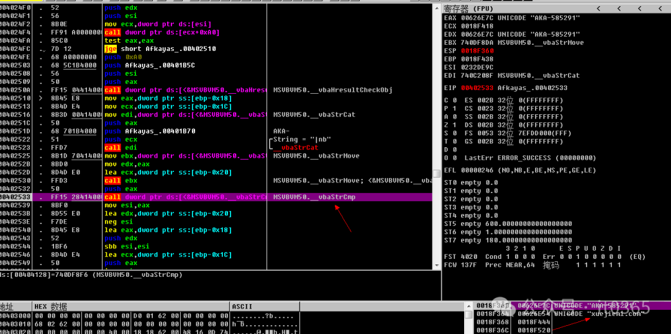Click the leftmost '<' arrow in registers header
This screenshot has width=671, height=334.
tap(598, 9)
